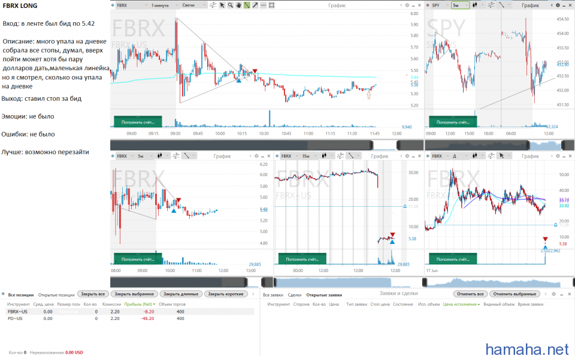The width and height of the screenshot is (575, 356).
Task: Open settings gear of the FBRX 5м chart
Action: coord(256,156)
